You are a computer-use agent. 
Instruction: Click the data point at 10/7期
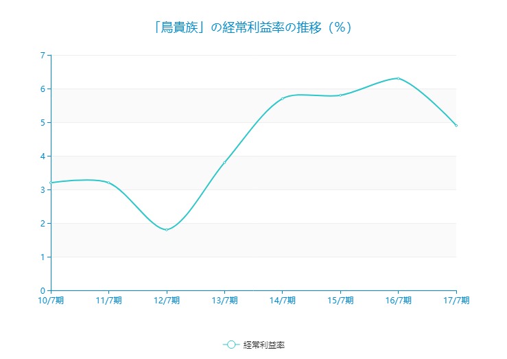tap(51, 183)
